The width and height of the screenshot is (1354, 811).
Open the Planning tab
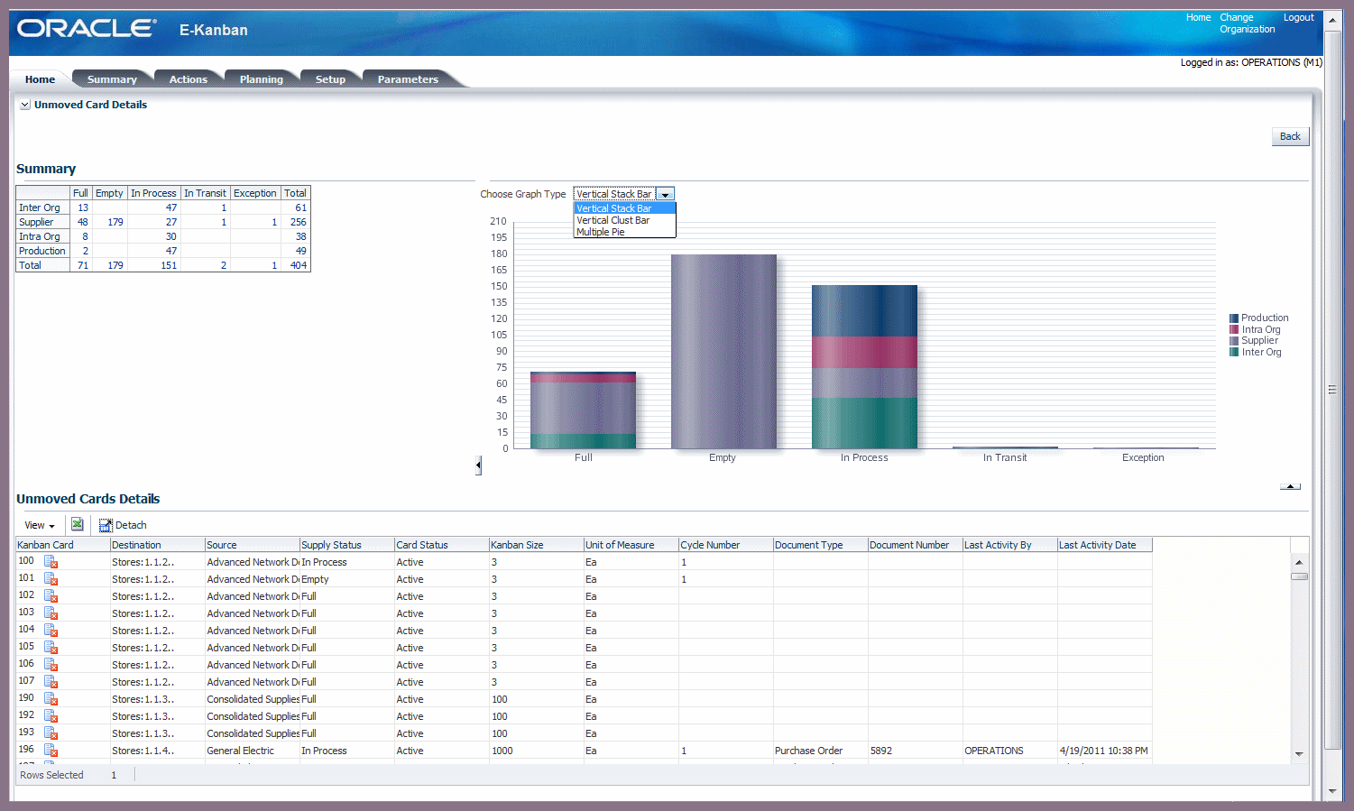pos(262,79)
